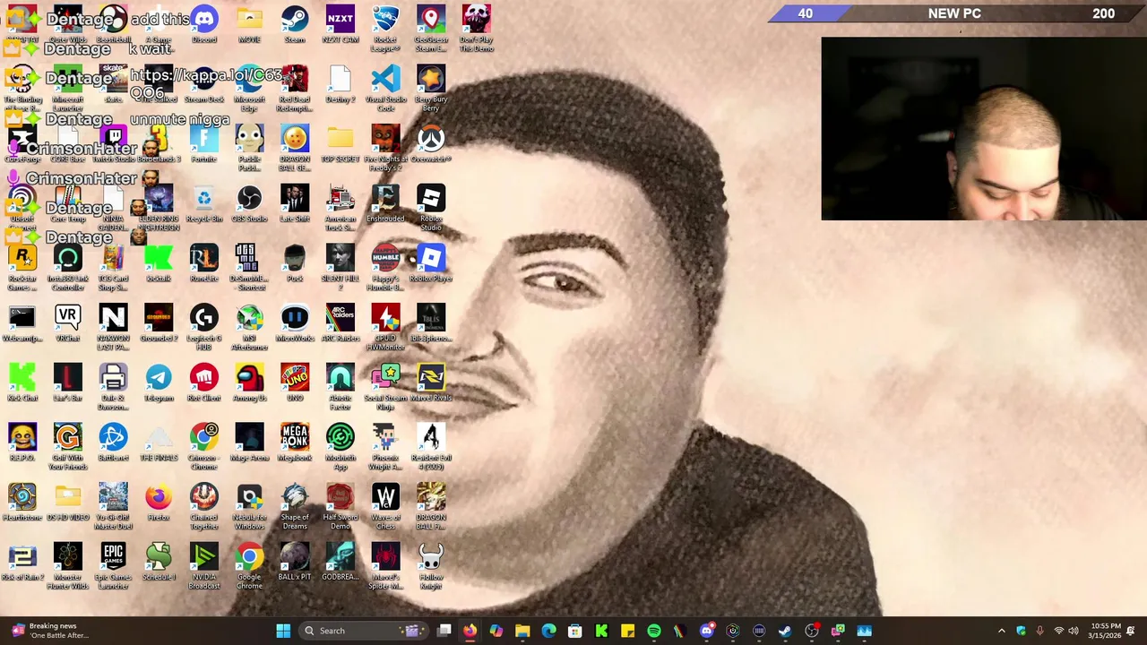Click the streamer webcam overlay
Image resolution: width=1147 pixels, height=645 pixels.
coord(983,128)
